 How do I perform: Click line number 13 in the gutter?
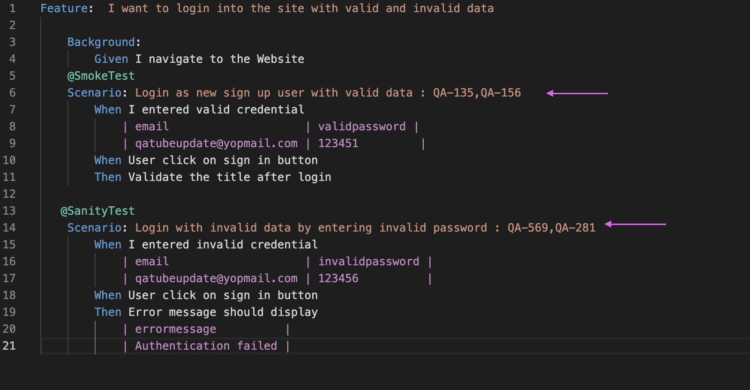(9, 211)
